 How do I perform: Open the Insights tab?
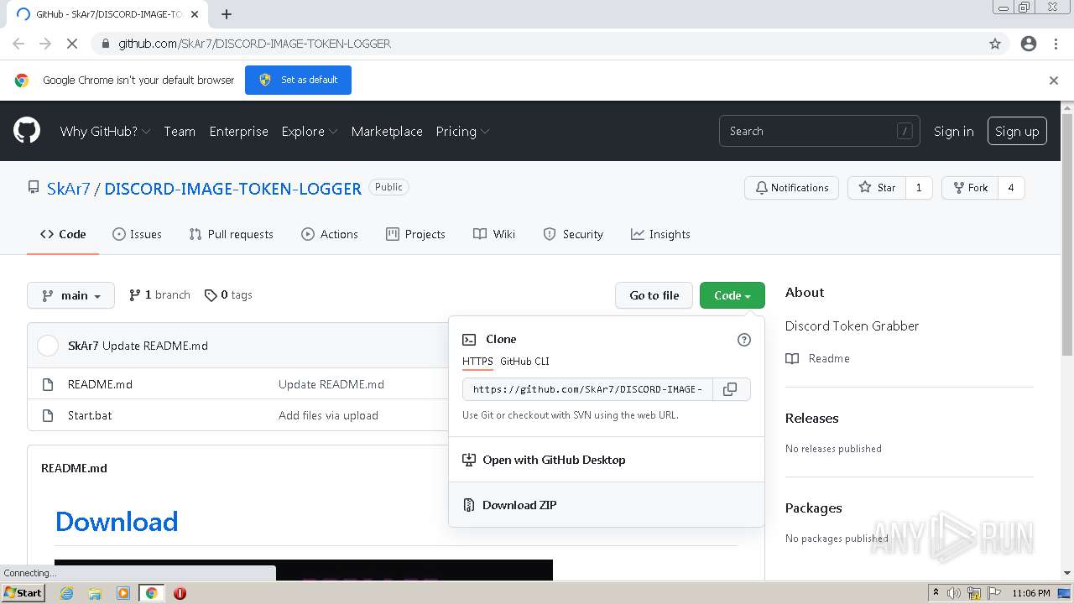[660, 234]
